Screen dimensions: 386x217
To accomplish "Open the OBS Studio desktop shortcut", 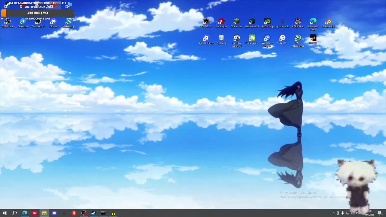I will click(x=8, y=23).
